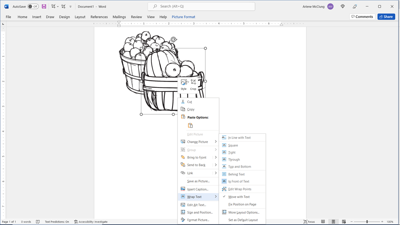Click the Crop icon in the mini toolbar
The height and width of the screenshot is (225, 400).
point(193,82)
